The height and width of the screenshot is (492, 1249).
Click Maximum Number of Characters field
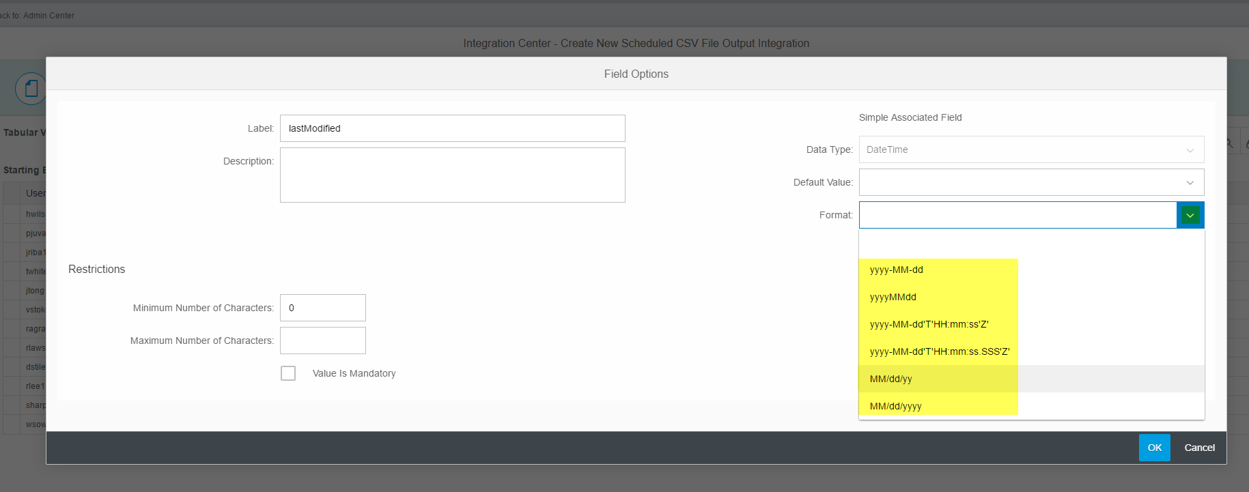[322, 341]
